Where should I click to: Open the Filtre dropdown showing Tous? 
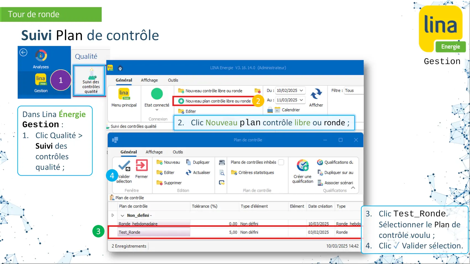pos(354,91)
